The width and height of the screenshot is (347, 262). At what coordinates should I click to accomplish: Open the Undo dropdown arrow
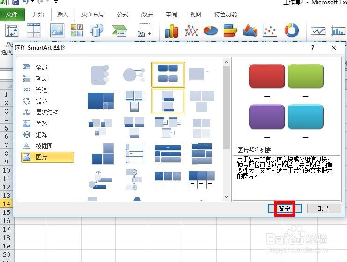pos(32,2)
